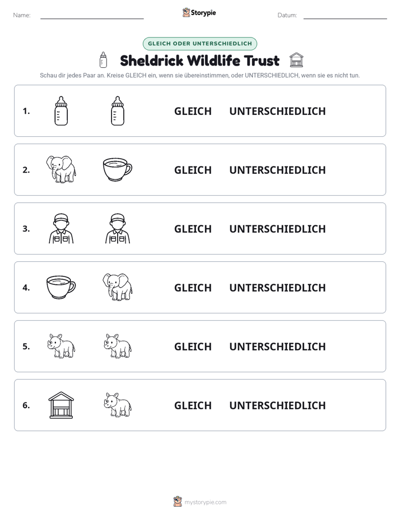Click the teacup picture in row 2
The height and width of the screenshot is (518, 400).
pyautogui.click(x=118, y=169)
